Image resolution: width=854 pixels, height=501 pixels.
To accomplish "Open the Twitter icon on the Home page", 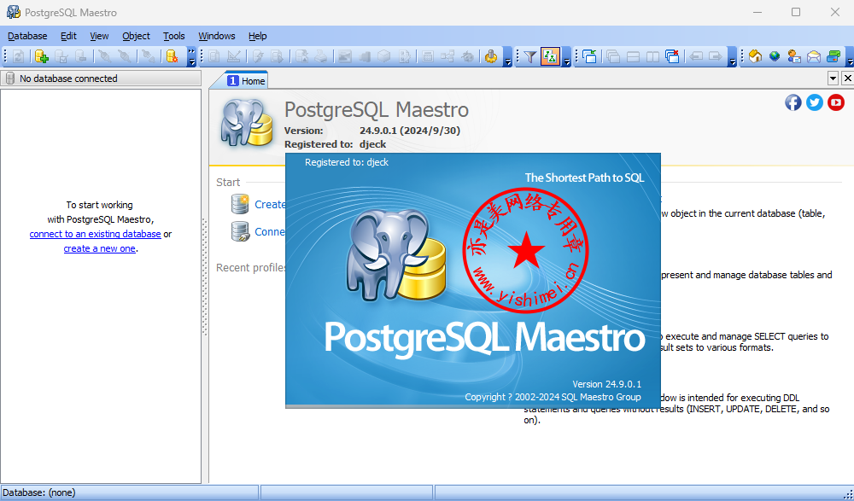I will point(814,102).
